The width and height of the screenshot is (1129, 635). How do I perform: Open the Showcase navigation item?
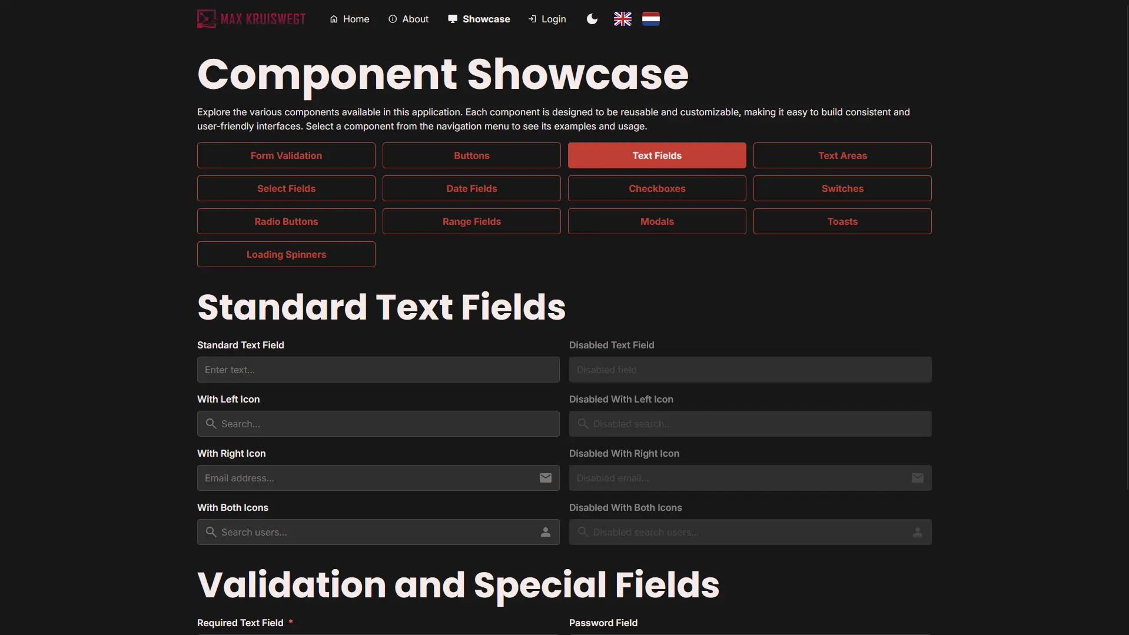479,19
